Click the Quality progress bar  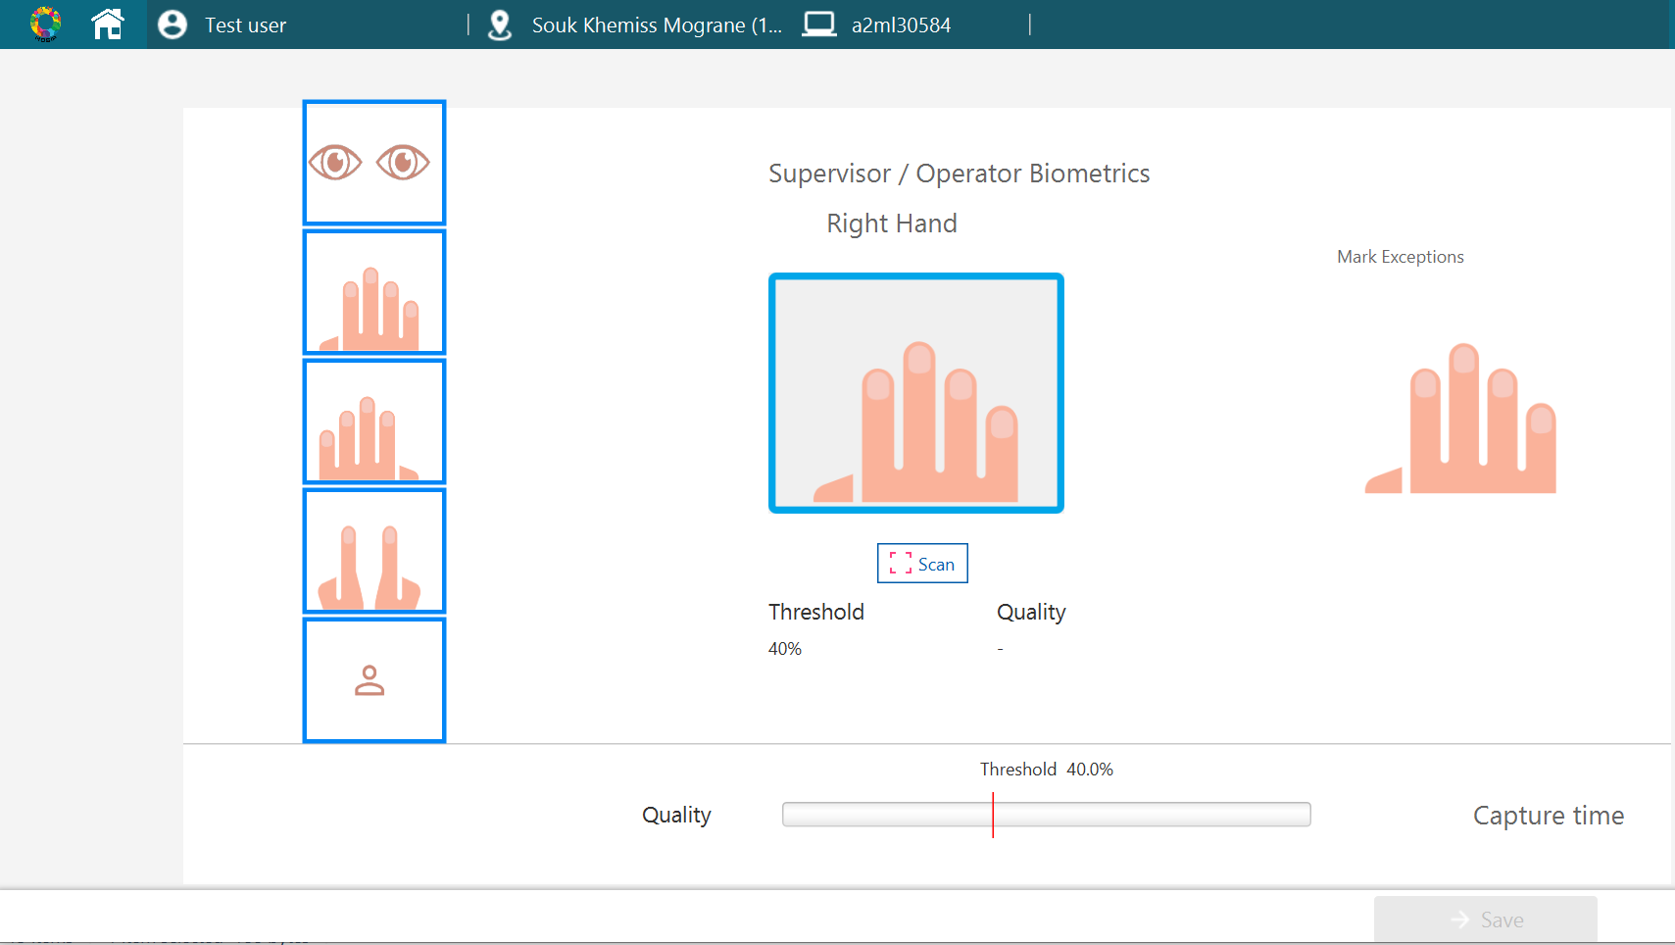tap(1046, 815)
